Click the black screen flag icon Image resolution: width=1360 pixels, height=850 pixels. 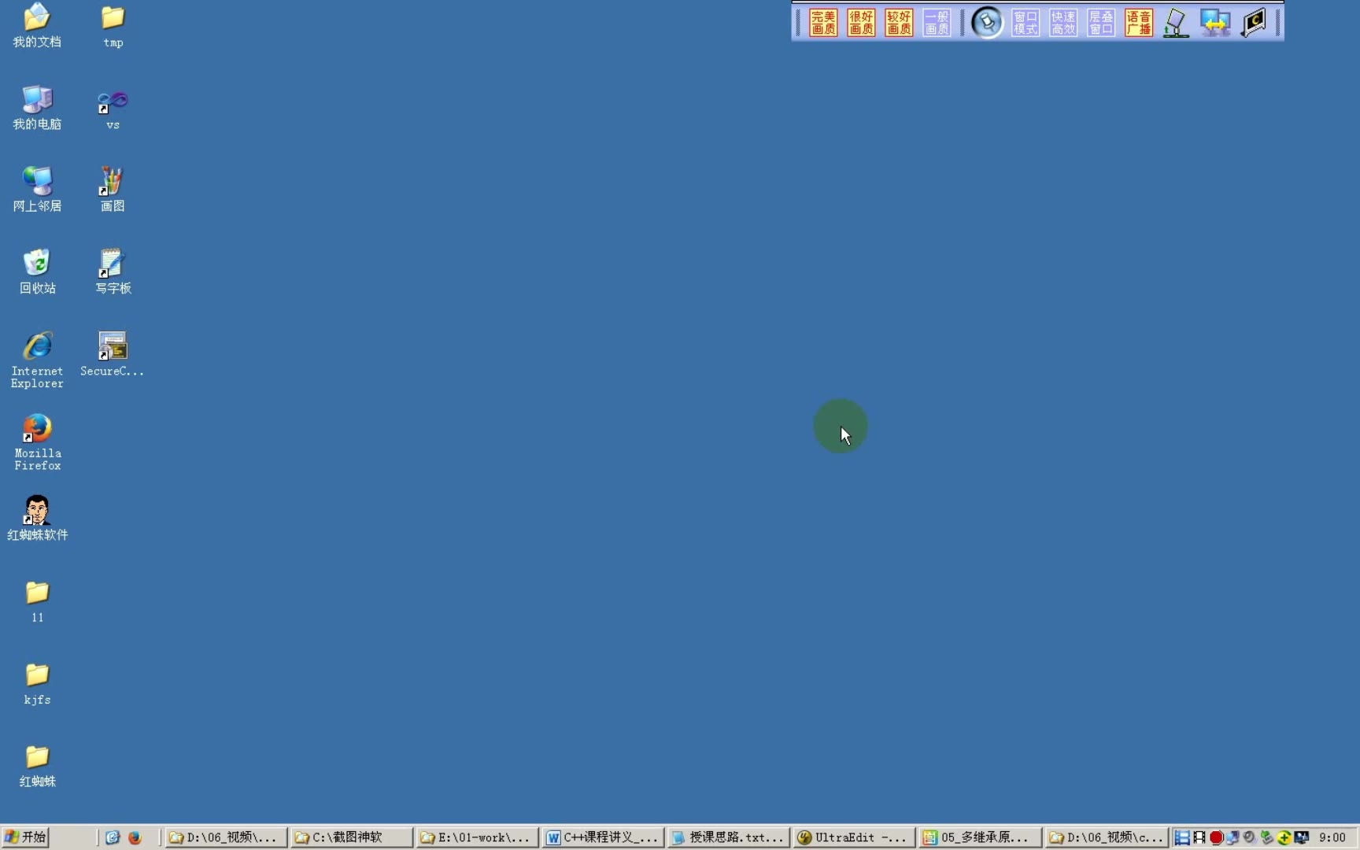1253,23
